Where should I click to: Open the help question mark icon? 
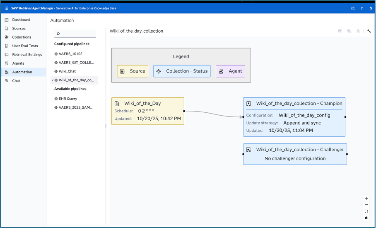pyautogui.click(x=362, y=8)
